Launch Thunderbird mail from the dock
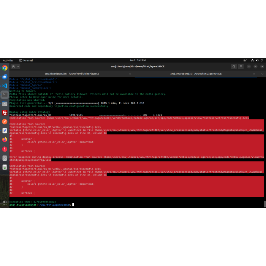The height and width of the screenshot is (266, 266). point(5,77)
